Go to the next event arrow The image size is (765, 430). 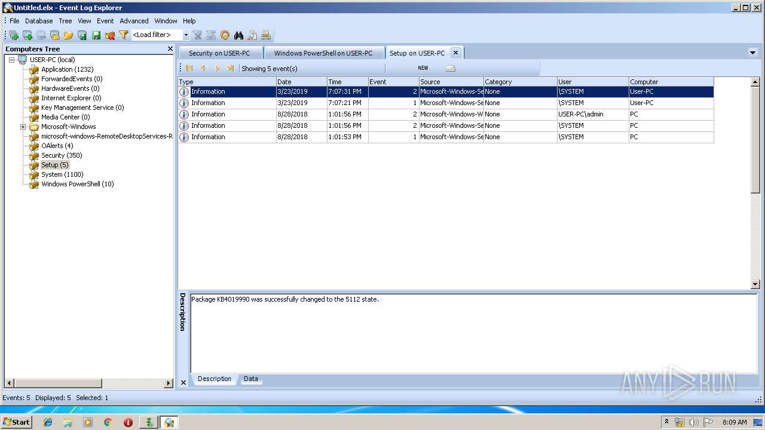pyautogui.click(x=217, y=69)
